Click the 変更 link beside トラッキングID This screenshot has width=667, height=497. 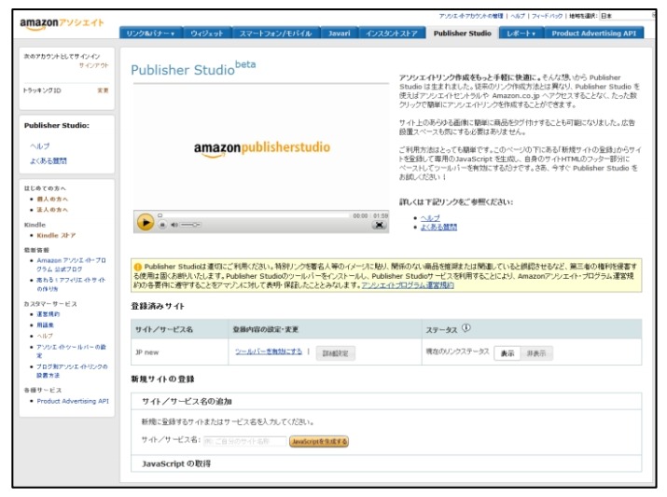click(103, 90)
